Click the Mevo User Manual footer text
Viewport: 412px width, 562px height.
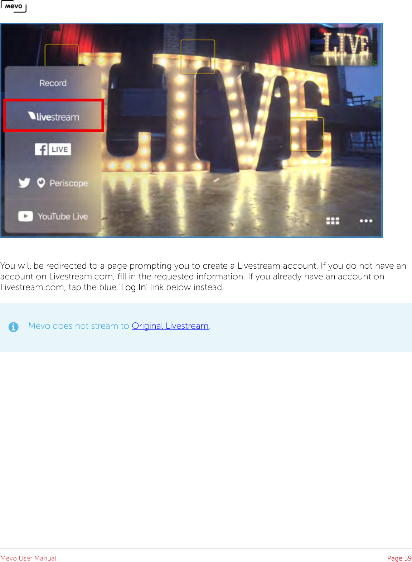coord(28,558)
